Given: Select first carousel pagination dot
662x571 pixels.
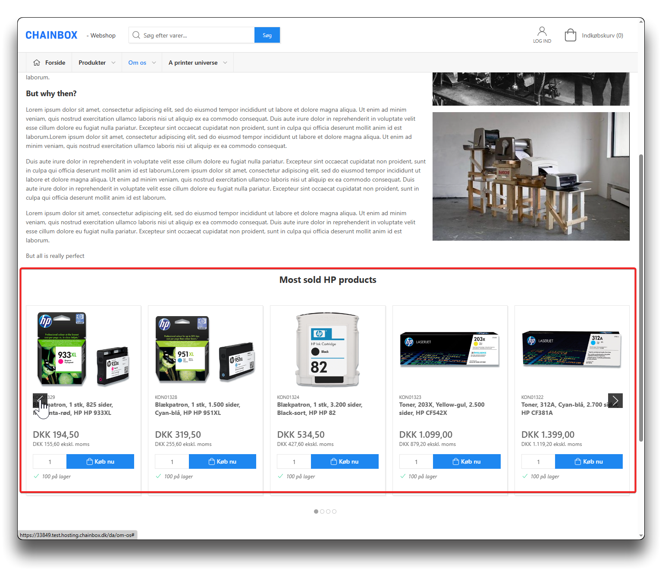Looking at the screenshot, I should pos(316,511).
